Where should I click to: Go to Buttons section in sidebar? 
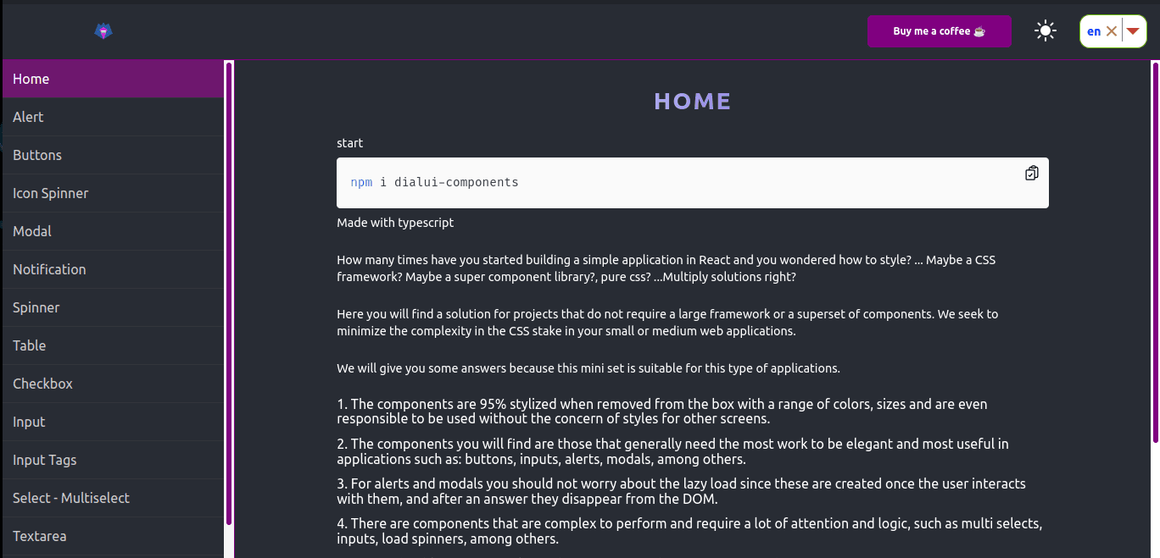tap(113, 155)
